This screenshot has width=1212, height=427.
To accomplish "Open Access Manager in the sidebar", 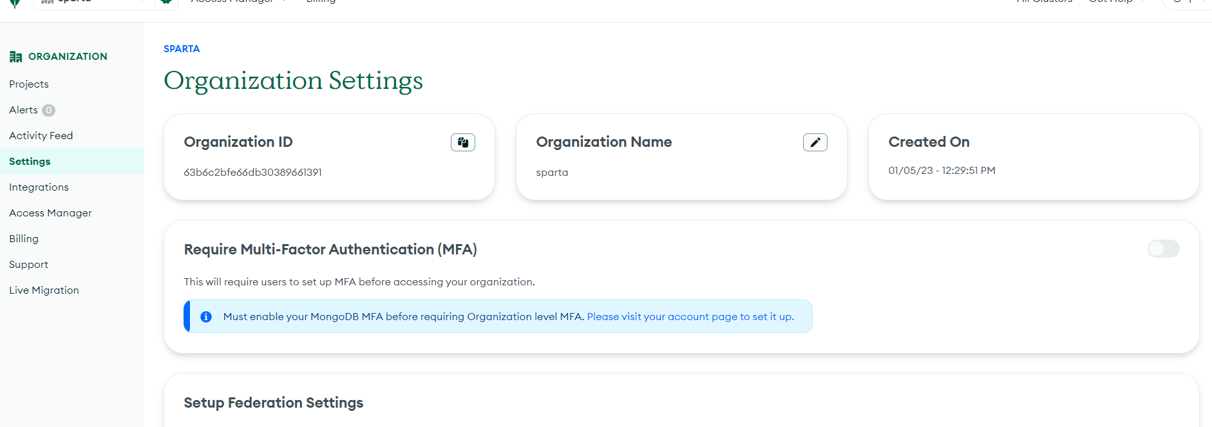I will [50, 213].
